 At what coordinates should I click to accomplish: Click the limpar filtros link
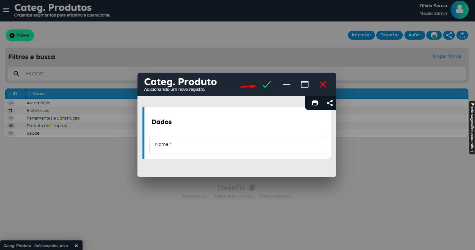coord(447,56)
